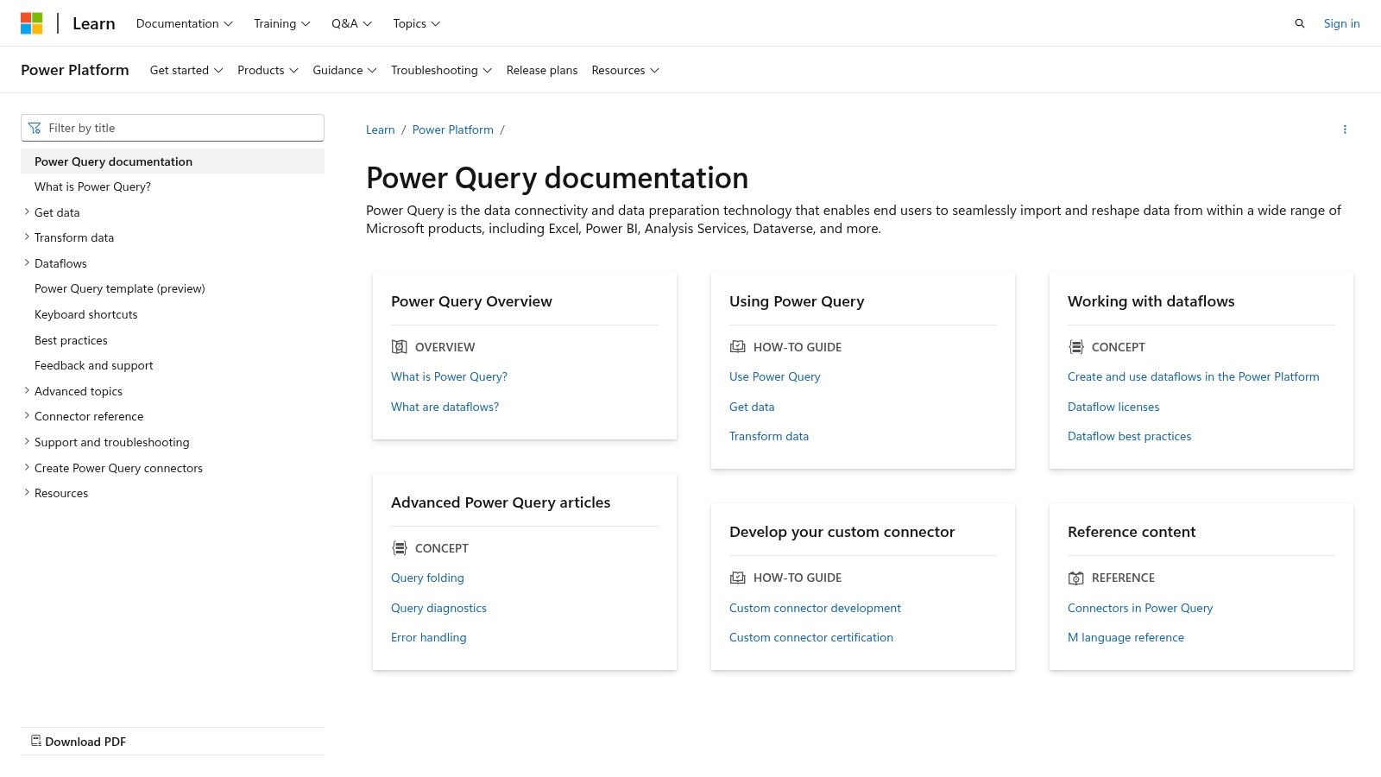Screen dimensions: 1381x777
Task: Click the three-dot more actions icon
Action: click(x=1344, y=129)
